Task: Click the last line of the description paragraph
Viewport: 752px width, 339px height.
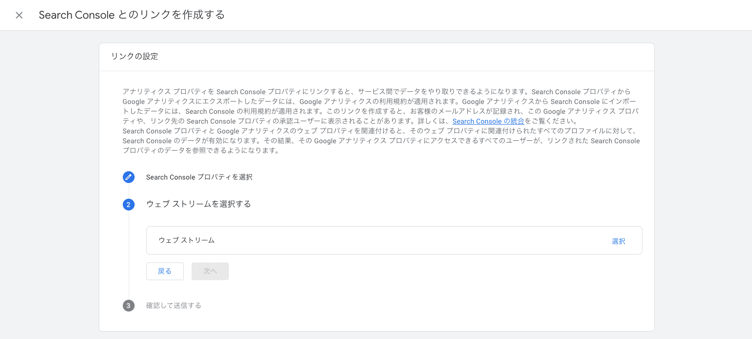Action: point(201,151)
